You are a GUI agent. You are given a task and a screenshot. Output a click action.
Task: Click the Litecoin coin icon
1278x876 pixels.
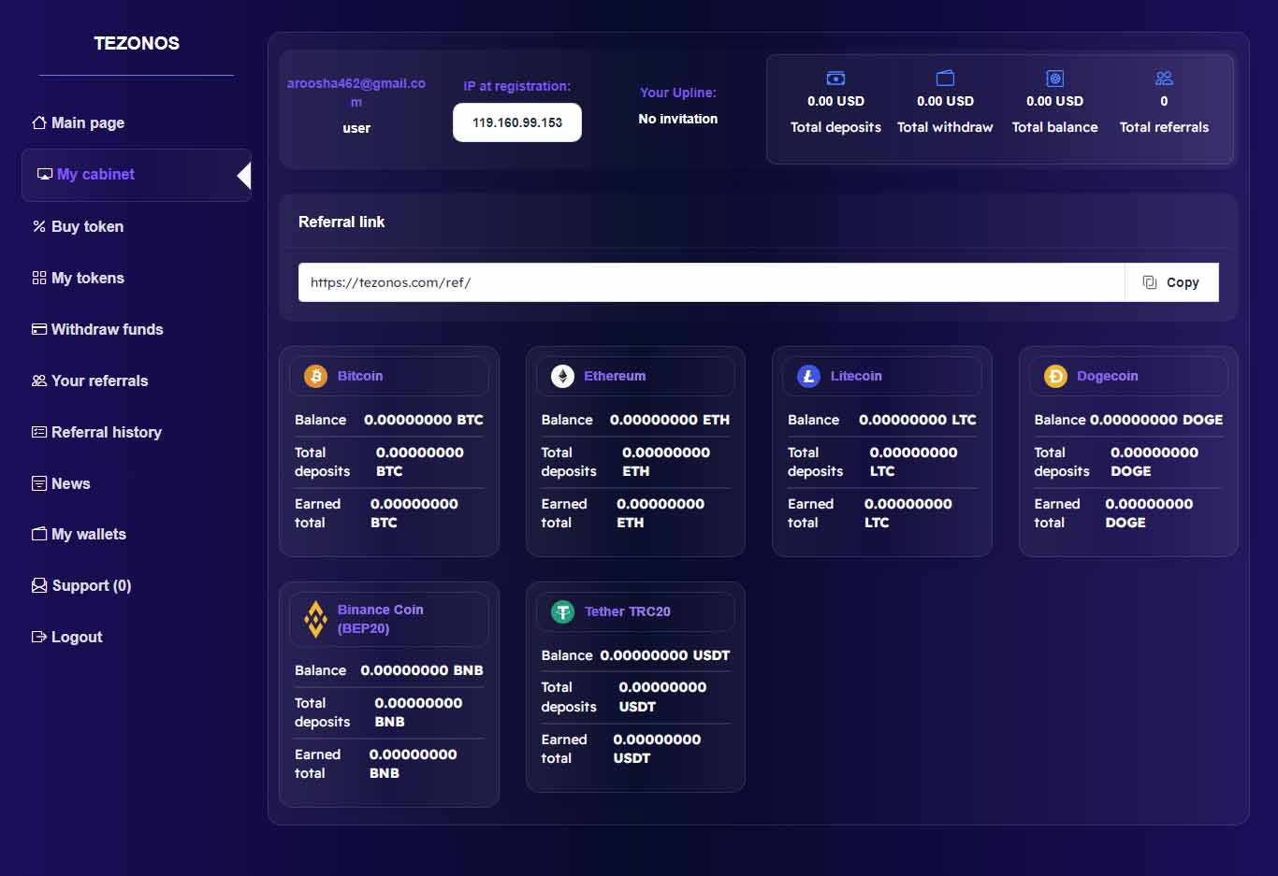808,376
